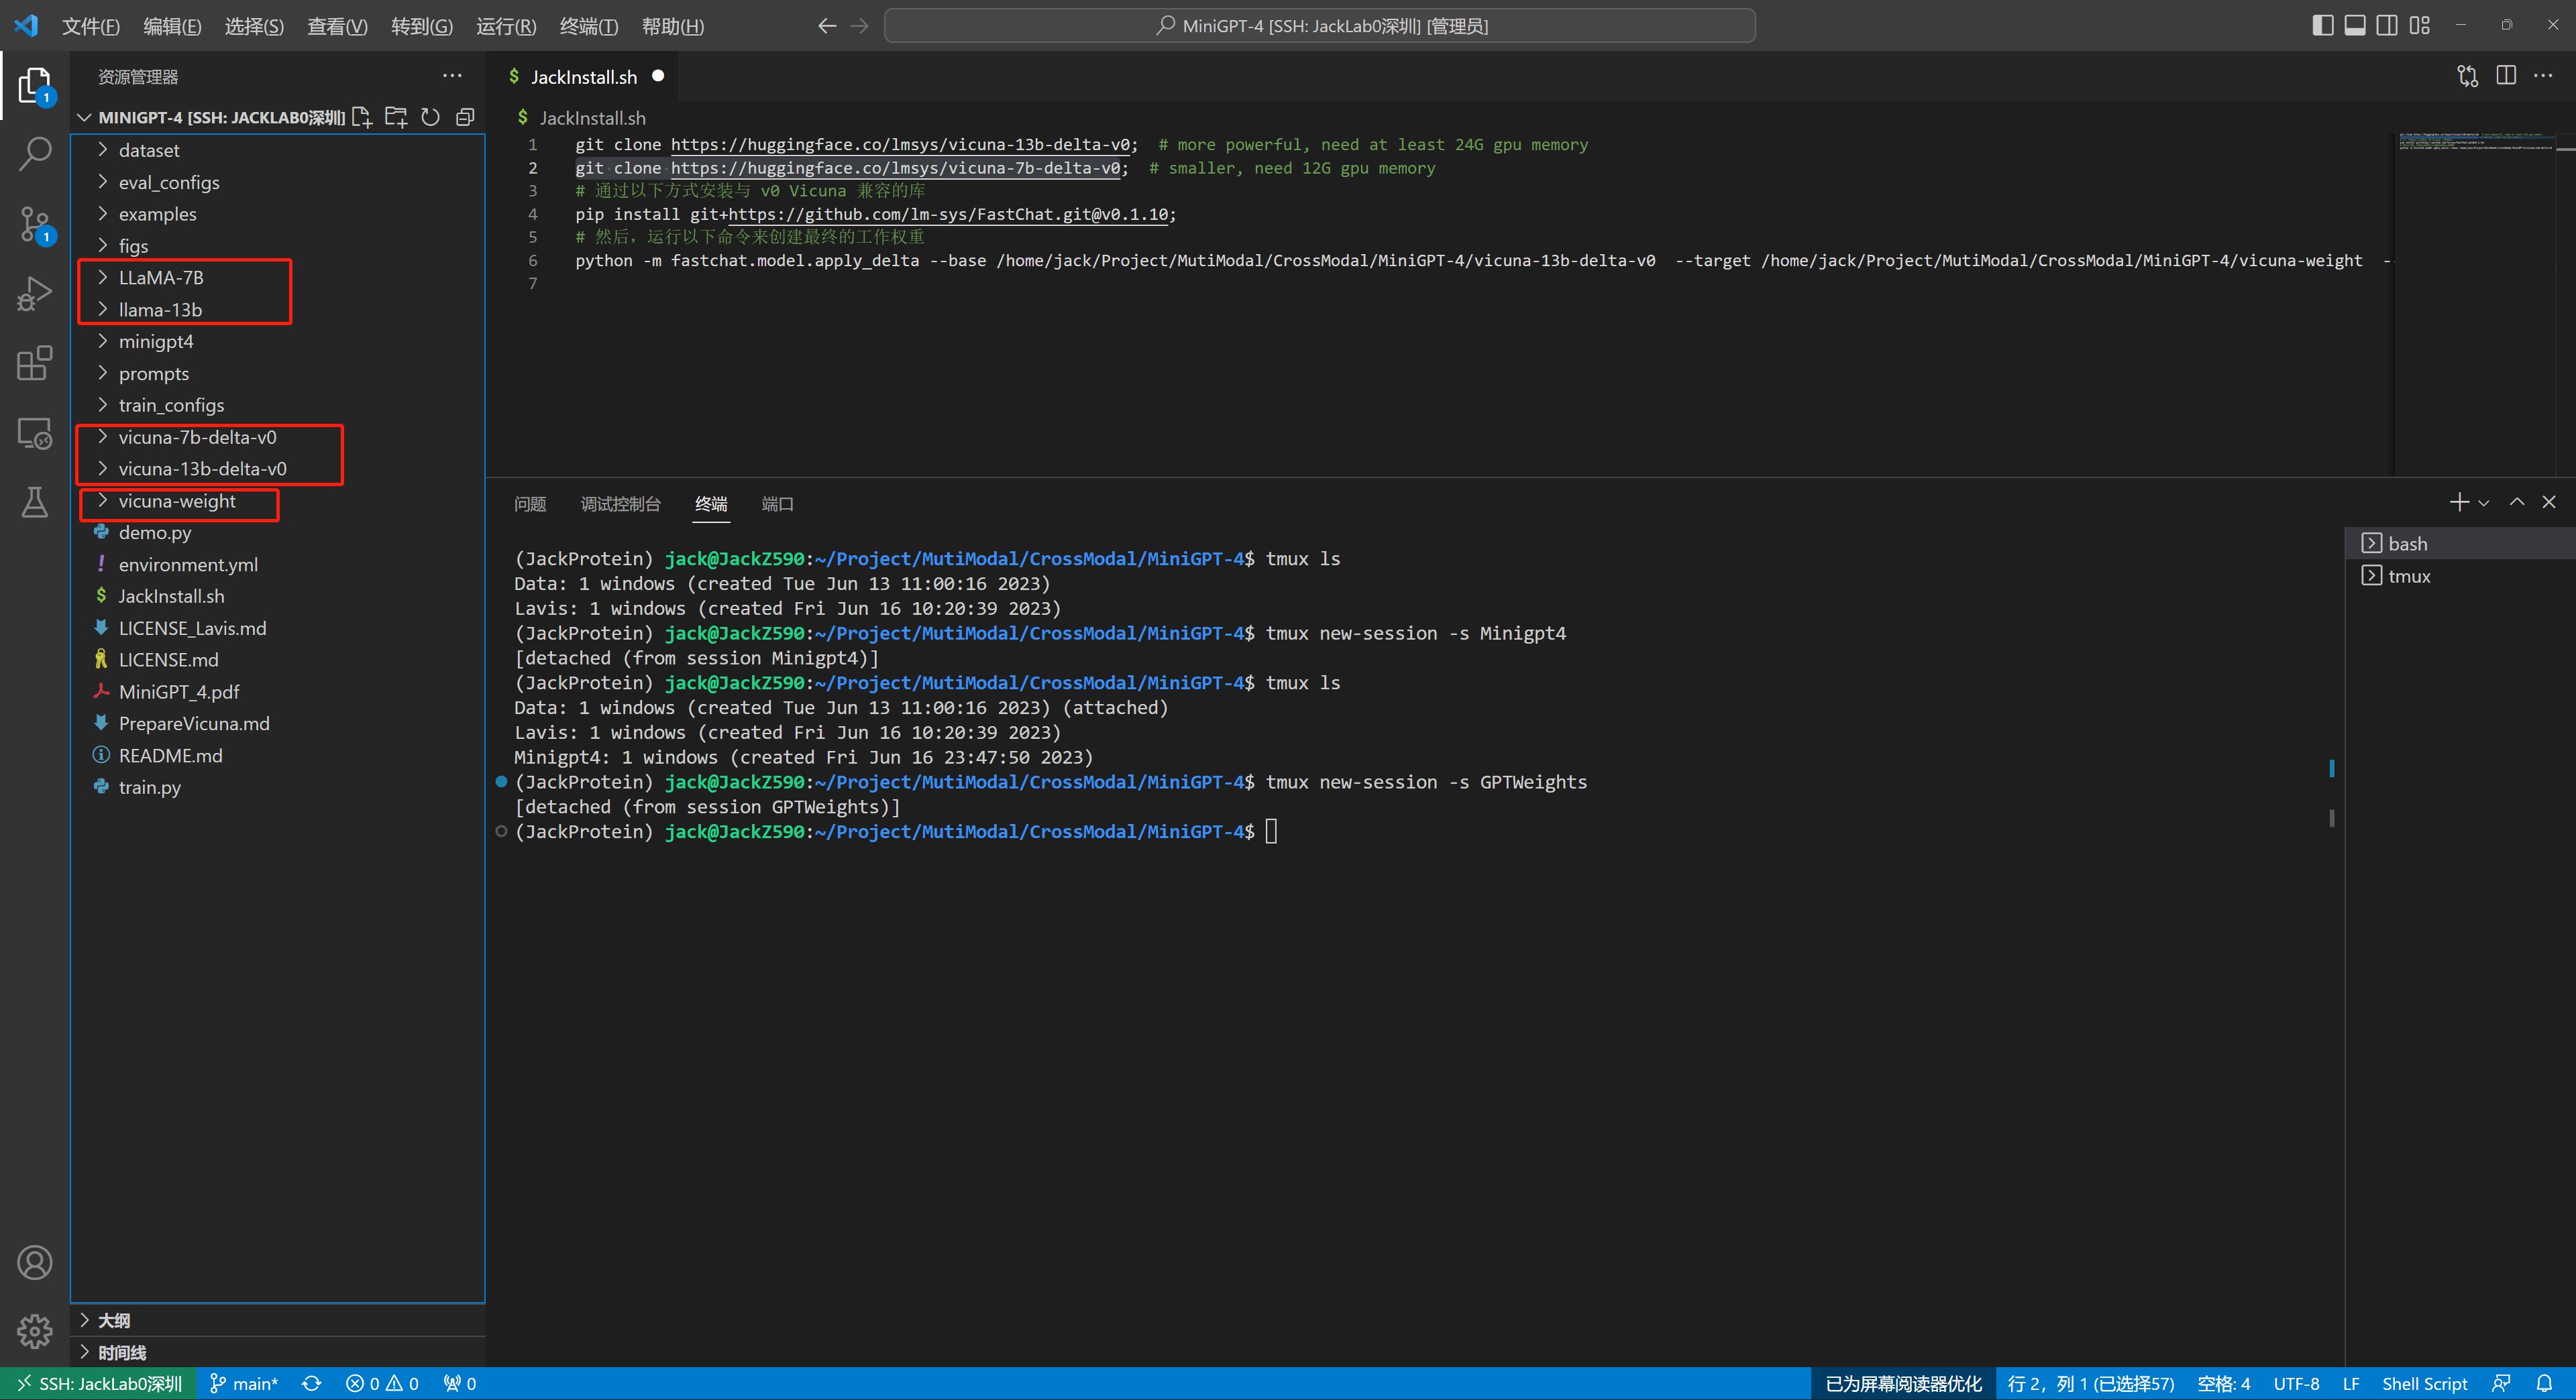Click the Shell Script language mode
Viewport: 2576px width, 1400px height.
coord(2424,1384)
